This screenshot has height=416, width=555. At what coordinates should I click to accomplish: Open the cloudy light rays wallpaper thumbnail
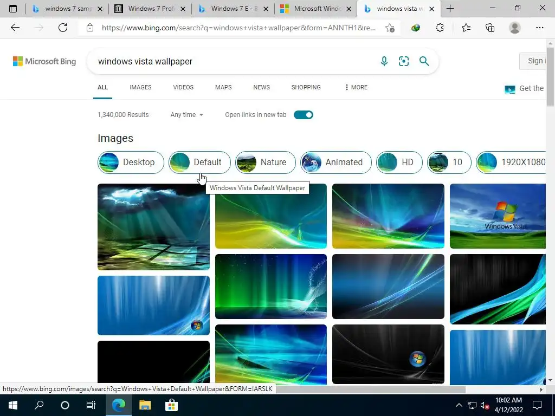tap(153, 227)
